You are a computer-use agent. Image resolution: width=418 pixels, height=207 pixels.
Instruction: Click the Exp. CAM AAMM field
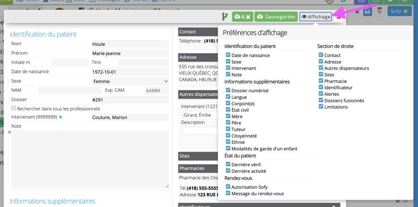pos(157,90)
